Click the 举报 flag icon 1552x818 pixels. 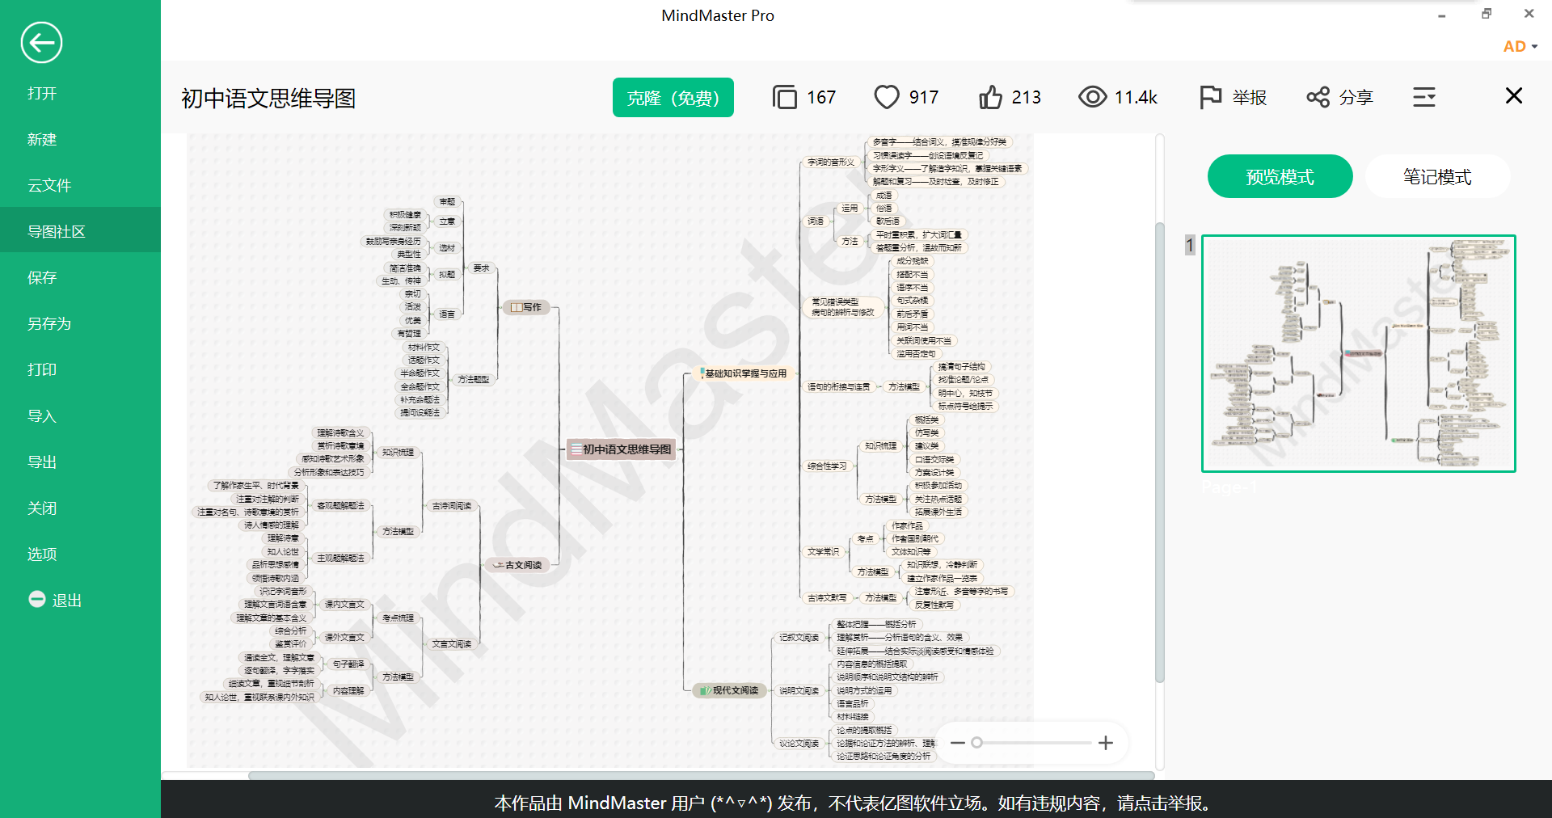pyautogui.click(x=1210, y=98)
